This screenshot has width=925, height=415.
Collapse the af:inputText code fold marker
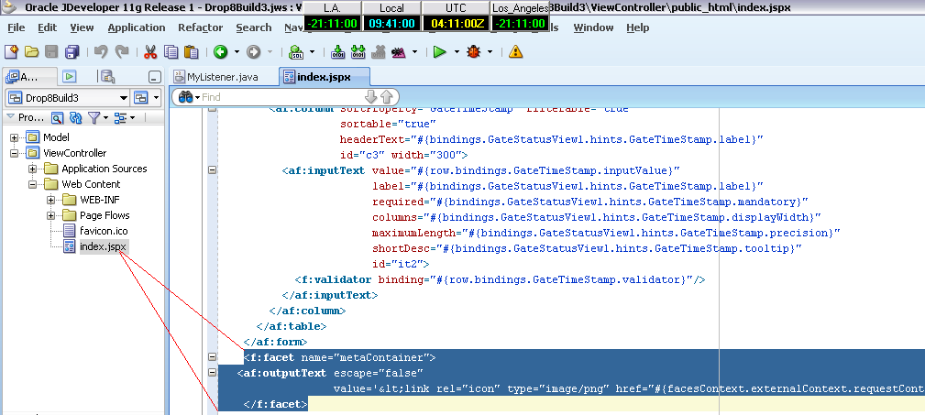(x=213, y=169)
